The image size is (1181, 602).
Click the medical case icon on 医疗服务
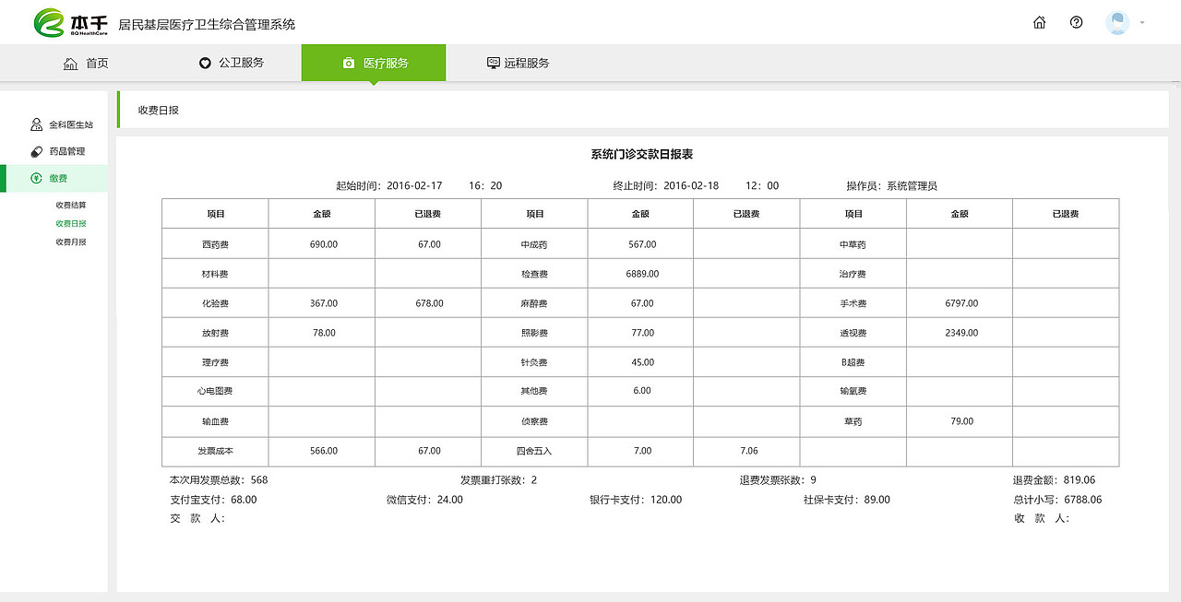[348, 63]
